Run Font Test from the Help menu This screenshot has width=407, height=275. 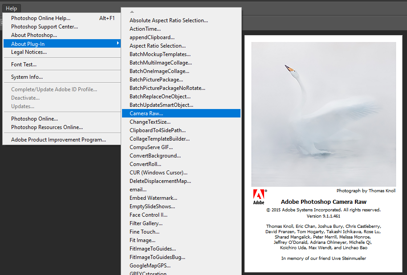(x=24, y=64)
